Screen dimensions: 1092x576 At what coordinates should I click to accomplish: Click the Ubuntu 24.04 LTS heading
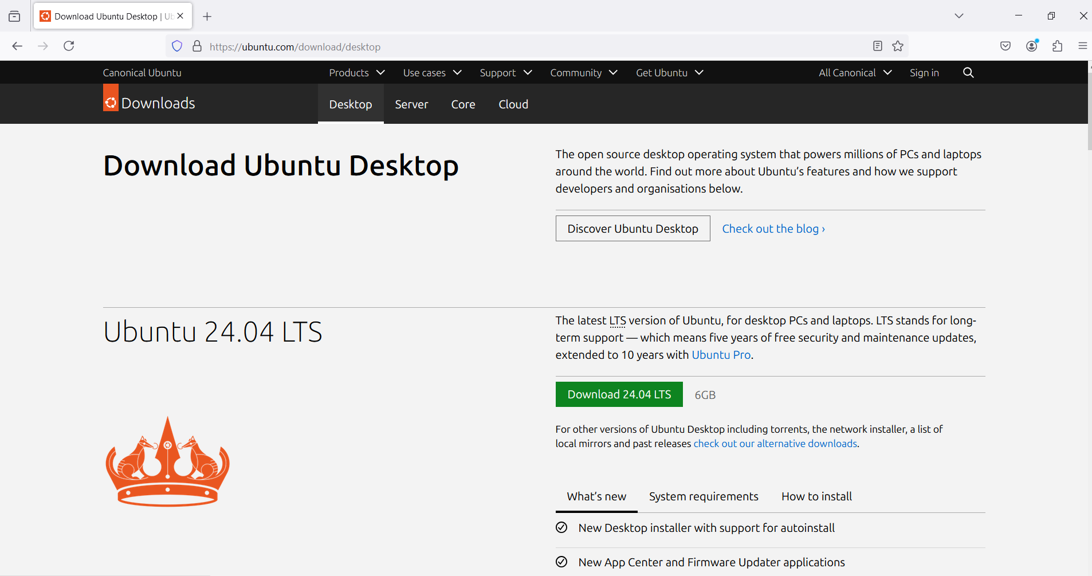(x=213, y=332)
